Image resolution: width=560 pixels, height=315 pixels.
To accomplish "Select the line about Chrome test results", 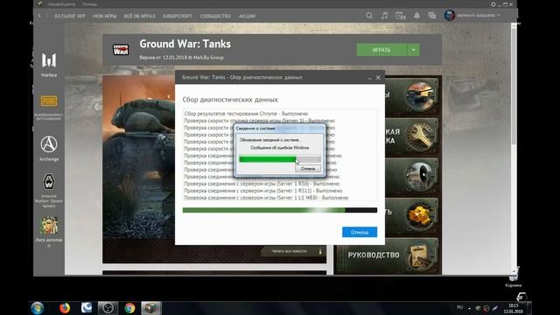I will point(246,114).
